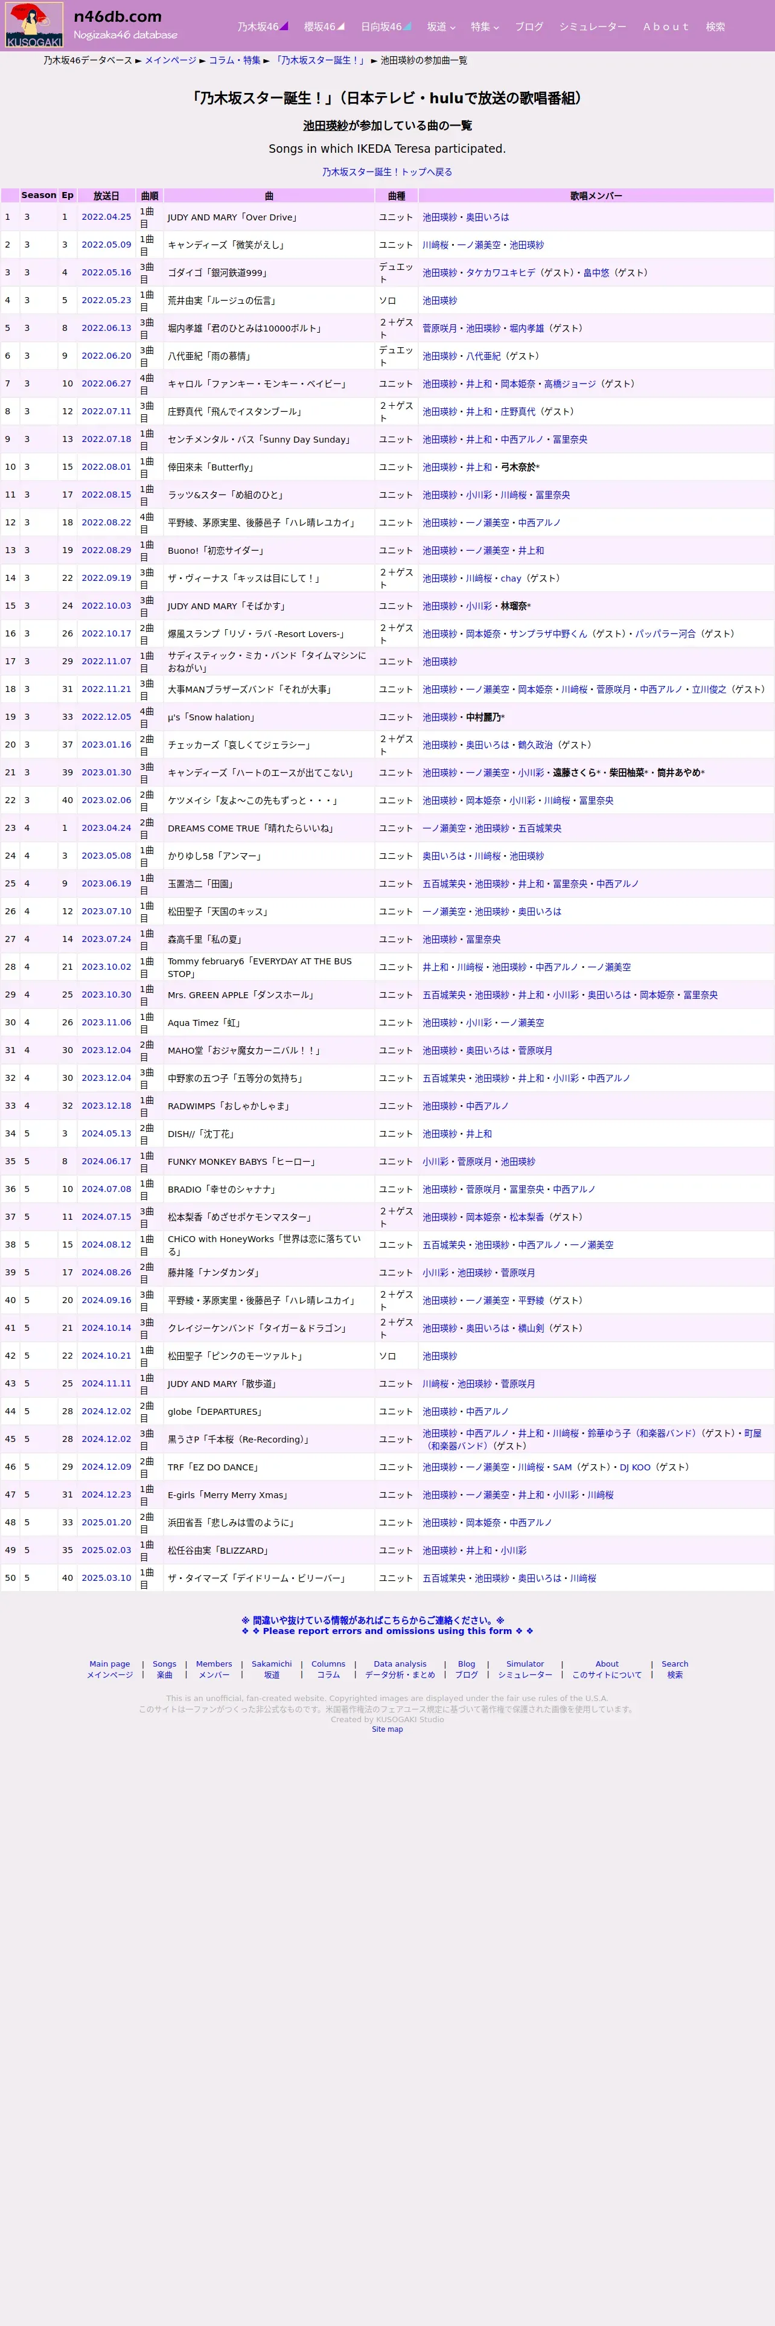Open broadcast date 2024.10.21 link
Screen dimensions: 775x2326
coord(106,1356)
